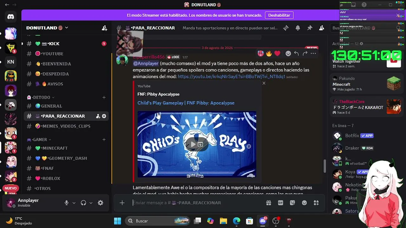406x228 pixels.
Task: Open threads icon in channel header
Action: tap(286, 28)
